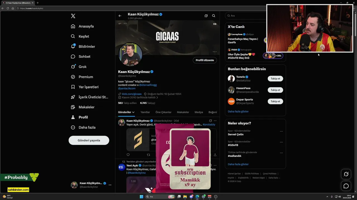Image resolution: width=357 pixels, height=200 pixels.
Task: Switch to the Öne Çıkanlar tab
Action: click(163, 112)
